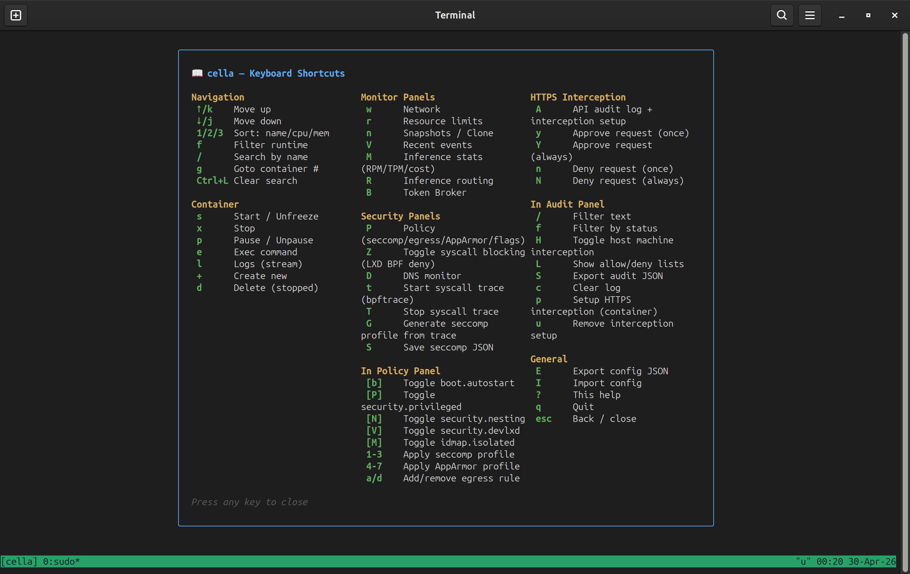
Task: Click the "Inference stats" text
Action: (x=443, y=157)
